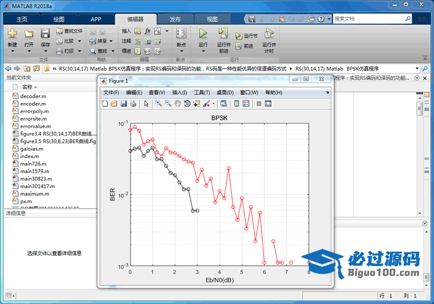This screenshot has width=434, height=304.
Task: Click Run Section (运行节) button
Action: 246,36
